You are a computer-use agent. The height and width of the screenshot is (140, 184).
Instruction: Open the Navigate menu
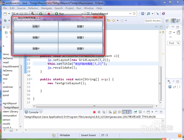(46, 8)
